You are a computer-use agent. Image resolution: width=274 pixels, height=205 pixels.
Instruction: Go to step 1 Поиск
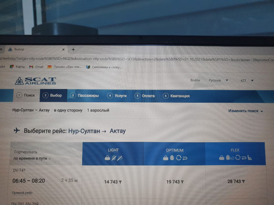(26, 96)
